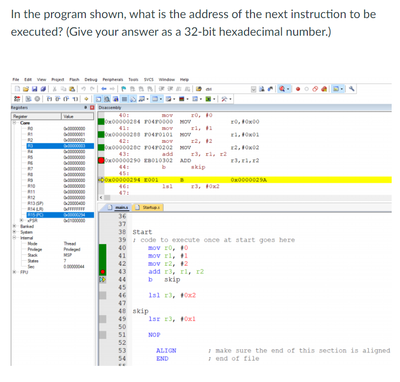Open the Command Window toolbar icon
Screen dimensions: 400x382
coord(99,99)
